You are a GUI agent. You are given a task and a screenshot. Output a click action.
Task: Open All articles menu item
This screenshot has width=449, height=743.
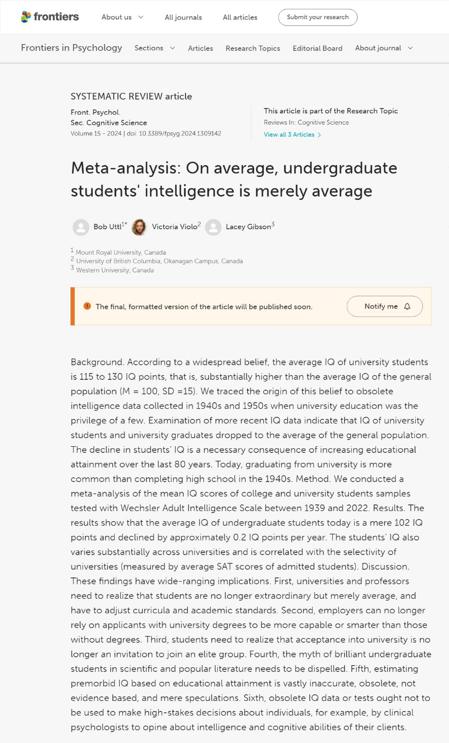pos(240,17)
